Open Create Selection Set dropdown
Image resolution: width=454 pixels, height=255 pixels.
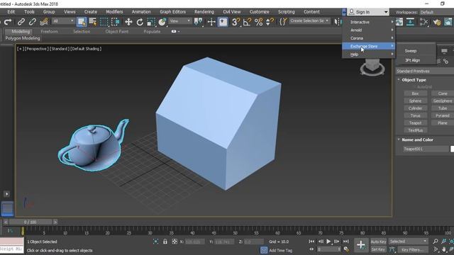(309, 21)
